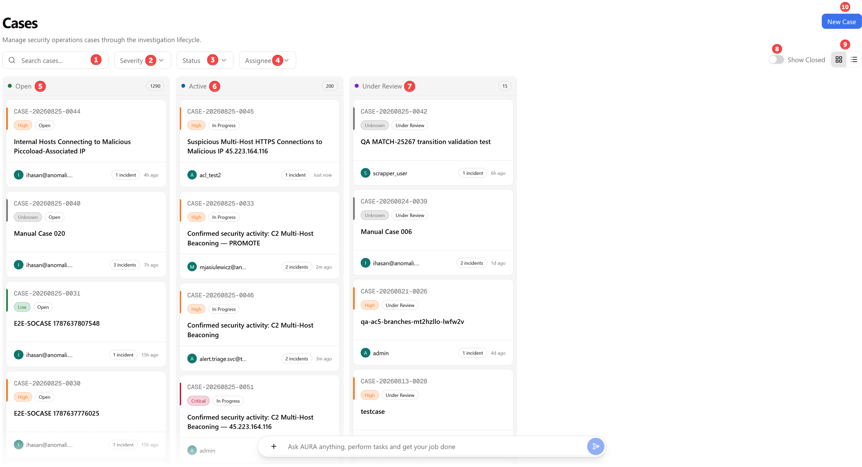Viewport: 862px width, 467px height.
Task: Click the plus icon in AURA bar
Action: coord(274,446)
